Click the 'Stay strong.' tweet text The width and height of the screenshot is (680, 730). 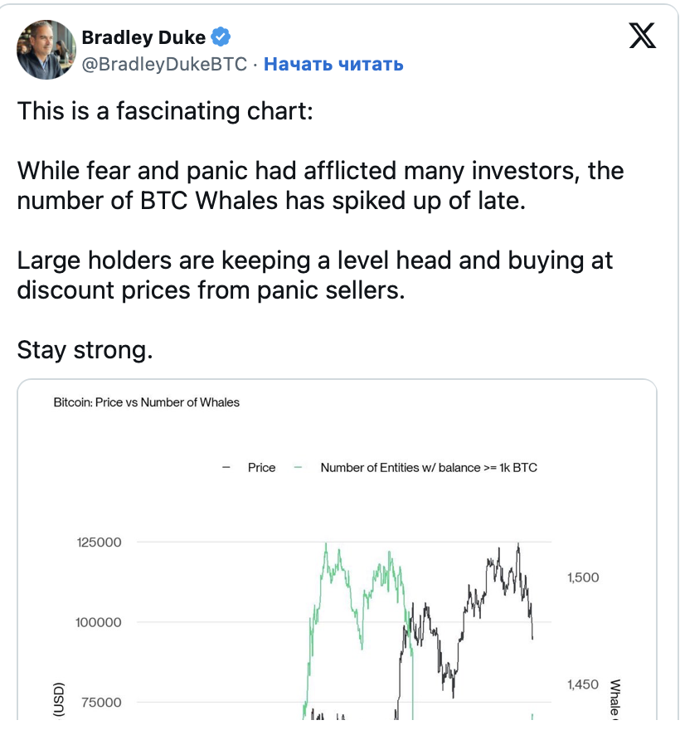click(85, 349)
